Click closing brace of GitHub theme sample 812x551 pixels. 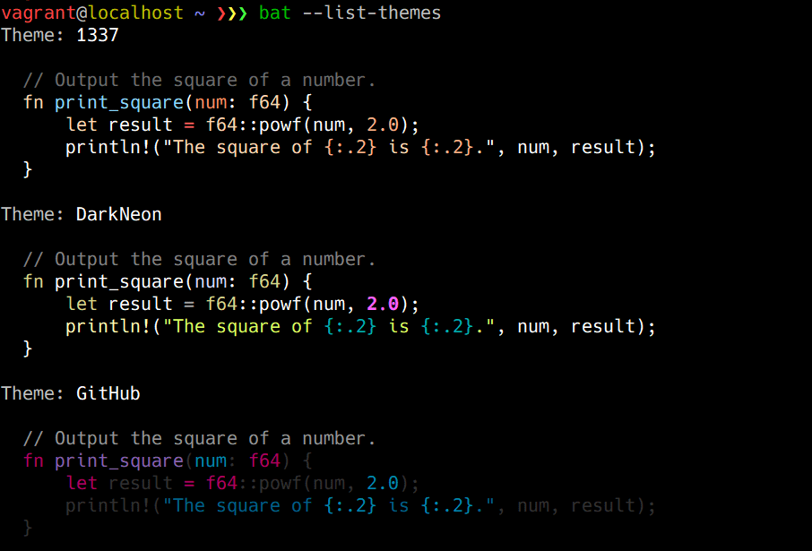click(28, 529)
